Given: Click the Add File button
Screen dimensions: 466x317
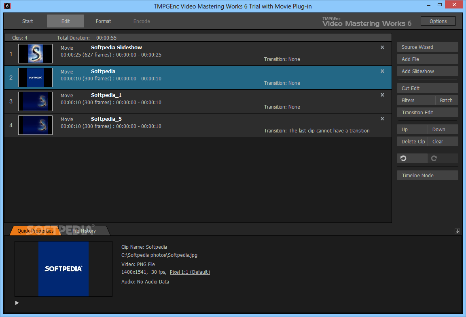Looking at the screenshot, I should point(427,59).
